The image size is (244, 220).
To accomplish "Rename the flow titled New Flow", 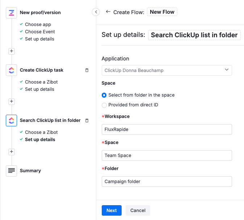I will tap(162, 12).
